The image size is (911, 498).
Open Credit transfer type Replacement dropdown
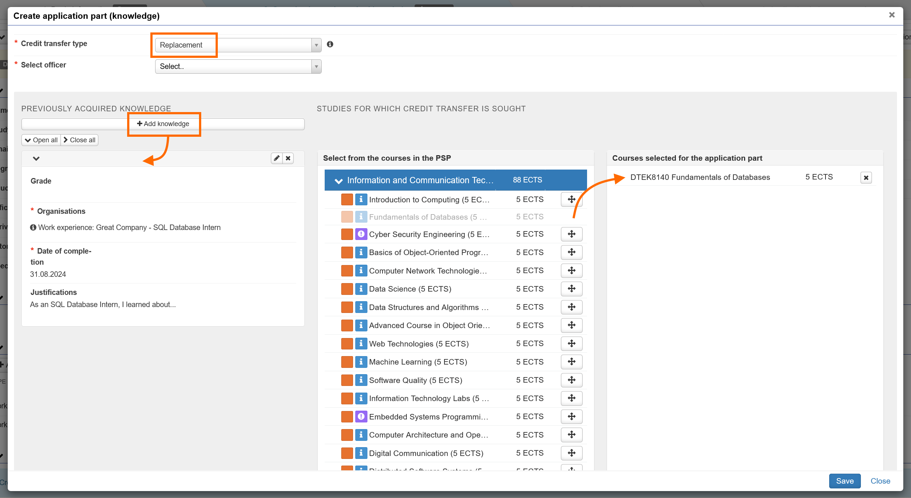[x=238, y=45]
